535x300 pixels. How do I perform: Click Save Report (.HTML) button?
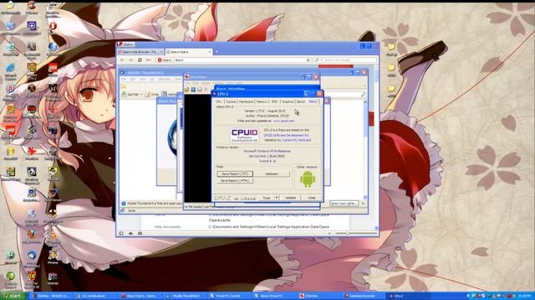[235, 181]
